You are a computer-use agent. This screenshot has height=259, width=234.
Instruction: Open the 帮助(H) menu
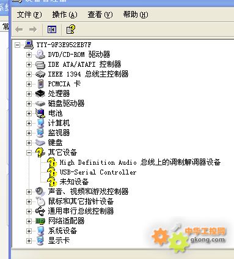pos(136,15)
